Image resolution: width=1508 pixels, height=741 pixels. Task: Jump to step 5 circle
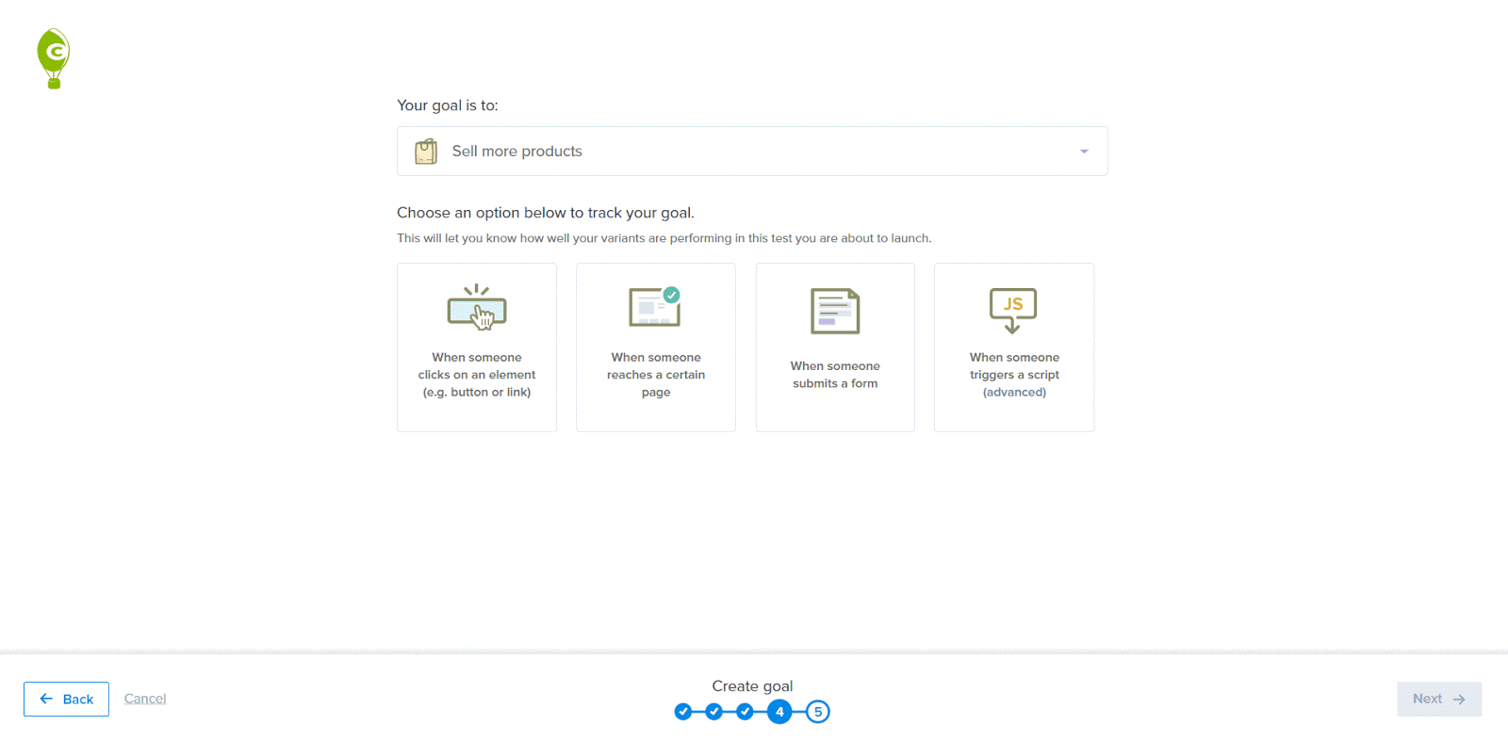tap(818, 712)
